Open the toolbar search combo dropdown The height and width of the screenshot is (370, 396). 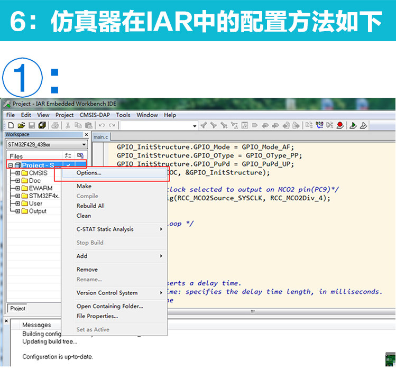pyautogui.click(x=195, y=125)
